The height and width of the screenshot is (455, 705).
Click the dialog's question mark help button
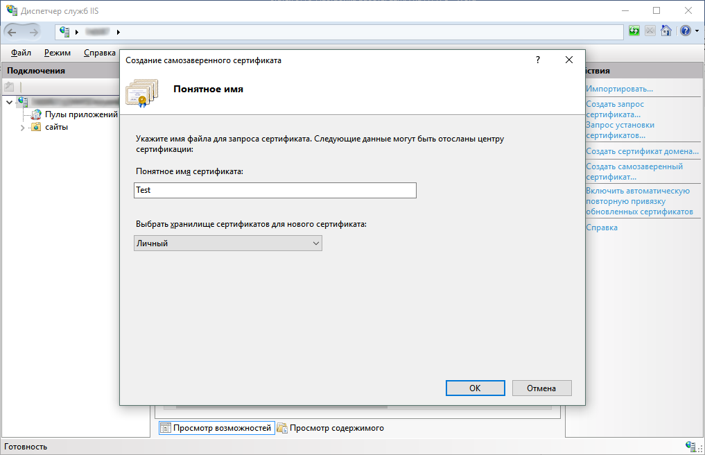point(537,60)
